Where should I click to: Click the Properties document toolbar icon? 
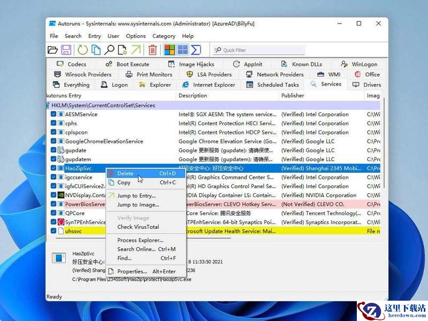point(122,50)
